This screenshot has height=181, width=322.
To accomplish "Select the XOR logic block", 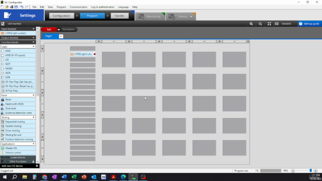I will (x=18, y=77).
